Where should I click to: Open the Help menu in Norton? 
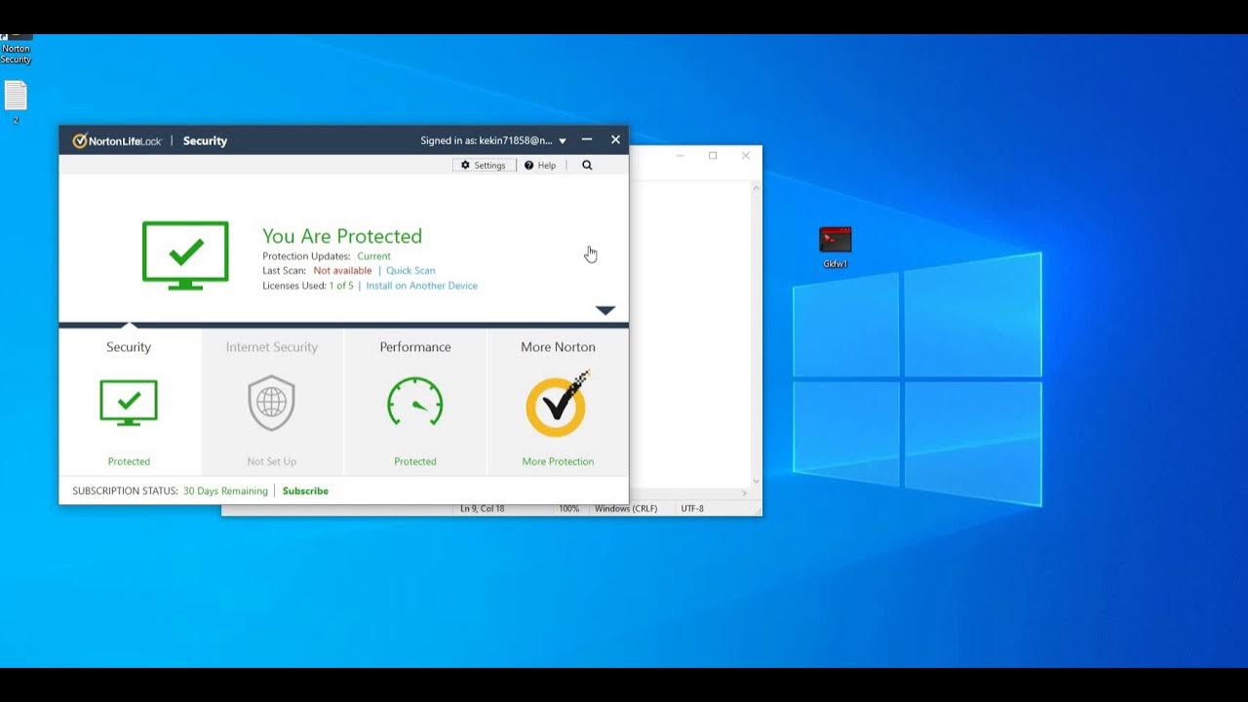[540, 166]
